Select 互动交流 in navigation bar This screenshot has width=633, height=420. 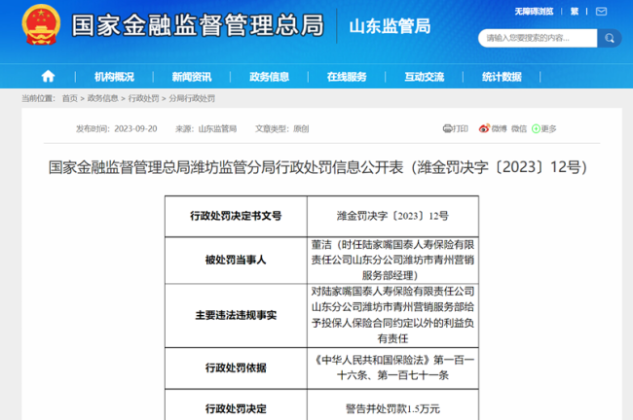click(425, 77)
